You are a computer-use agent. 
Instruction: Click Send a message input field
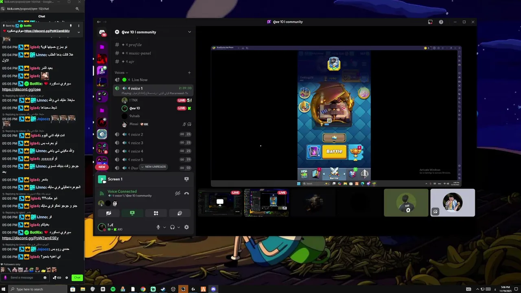click(x=25, y=278)
